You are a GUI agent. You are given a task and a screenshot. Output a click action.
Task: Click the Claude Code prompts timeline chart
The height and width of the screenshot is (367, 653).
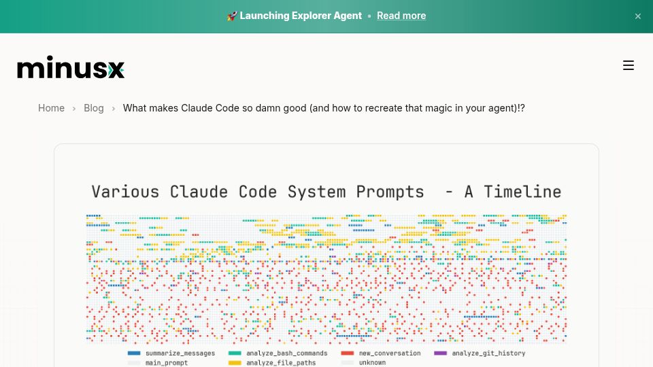tap(326, 279)
